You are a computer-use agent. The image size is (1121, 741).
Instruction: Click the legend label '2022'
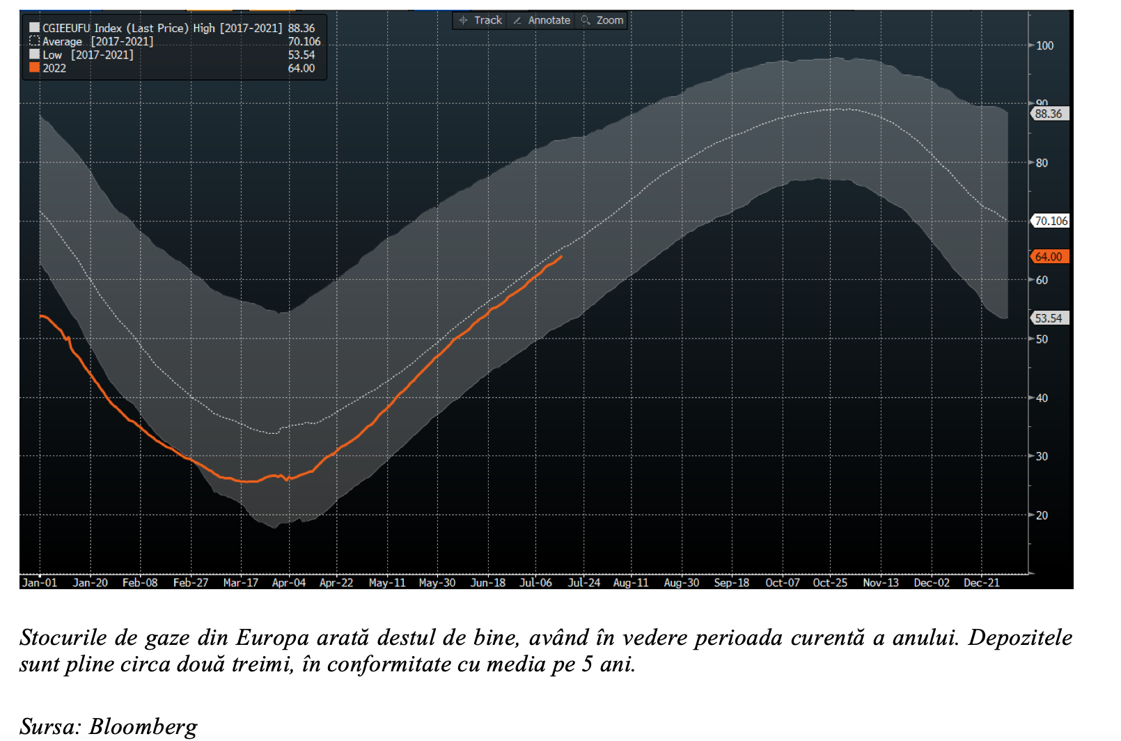[54, 68]
